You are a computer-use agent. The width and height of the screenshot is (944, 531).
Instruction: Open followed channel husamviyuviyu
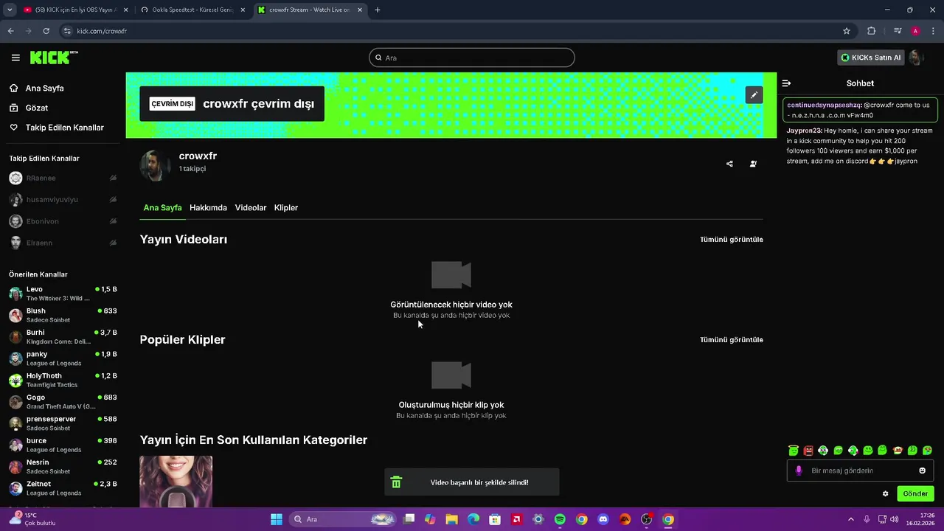(x=63, y=200)
